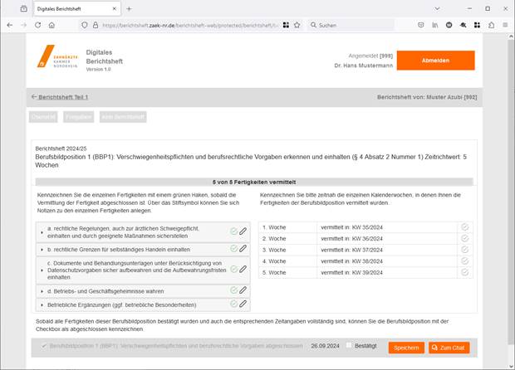515x370 pixels.
Task: Toggle the green check for c. Dokumente und Behandlungsunterlagen
Action: point(234,270)
